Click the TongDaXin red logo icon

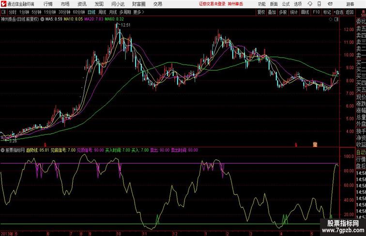(3, 4)
